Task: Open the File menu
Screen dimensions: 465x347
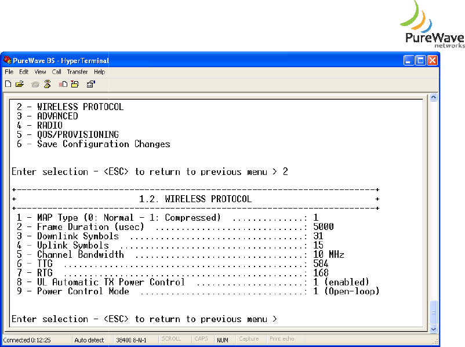Action: click(x=9, y=72)
